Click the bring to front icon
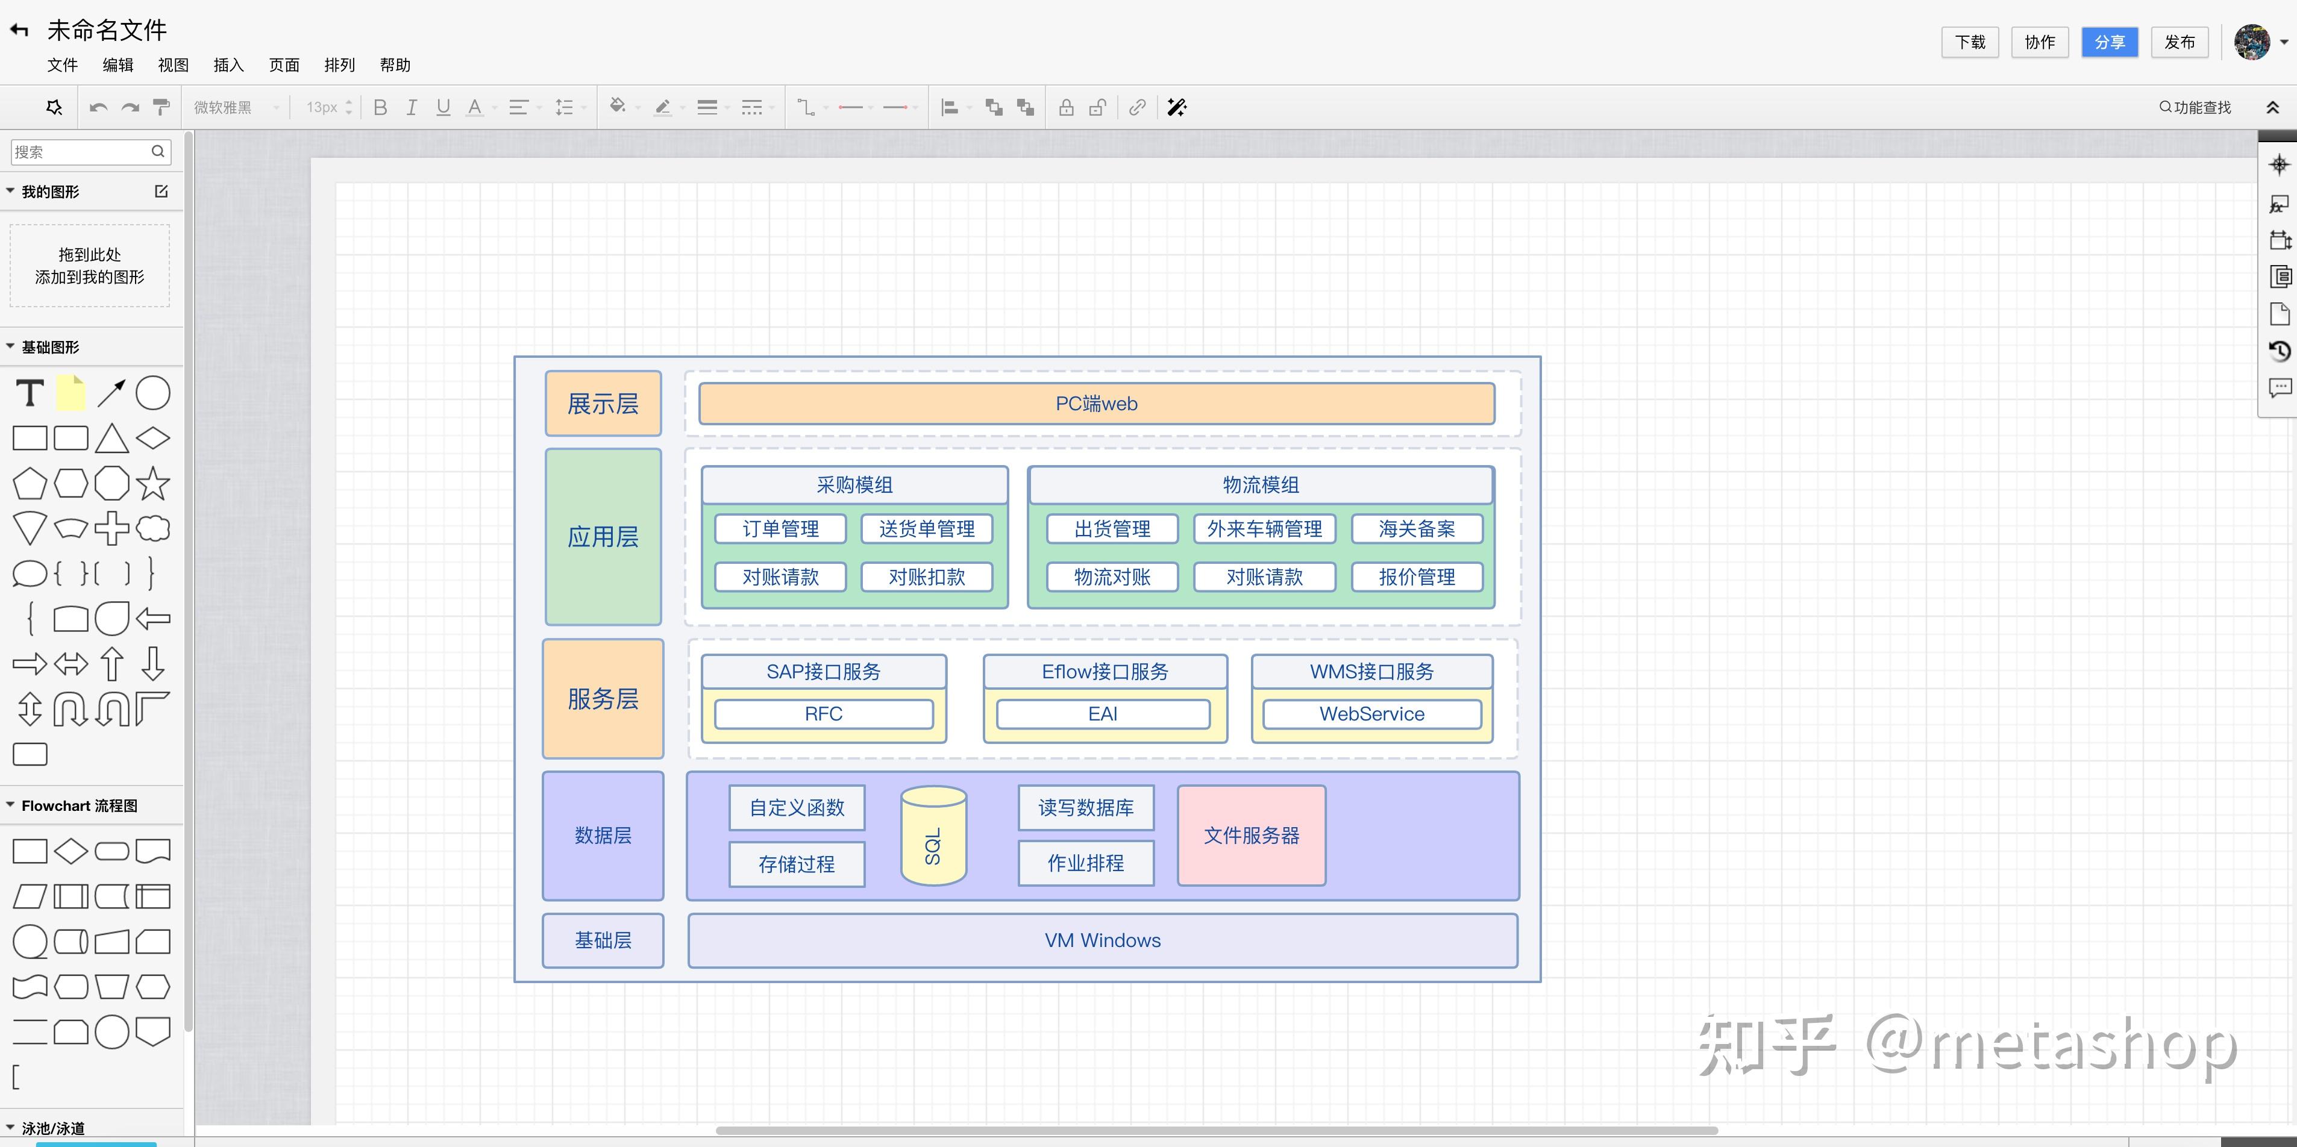Viewport: 2297px width, 1147px height. point(994,108)
